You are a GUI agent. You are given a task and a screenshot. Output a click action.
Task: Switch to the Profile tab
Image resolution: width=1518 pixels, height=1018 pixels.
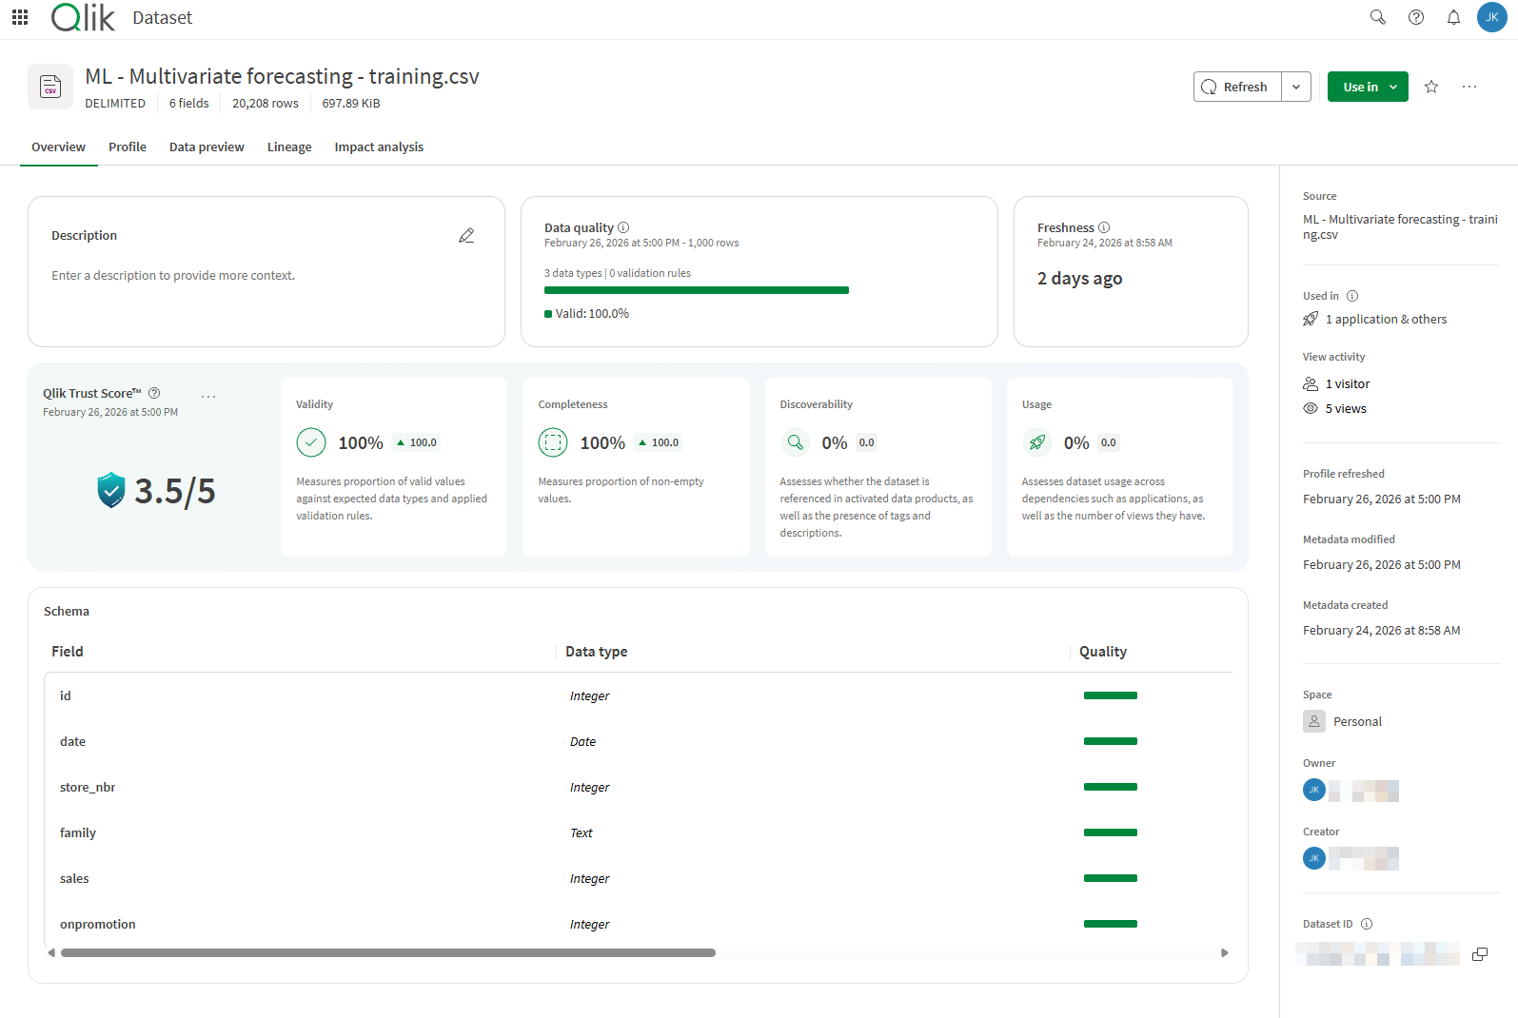tap(128, 147)
